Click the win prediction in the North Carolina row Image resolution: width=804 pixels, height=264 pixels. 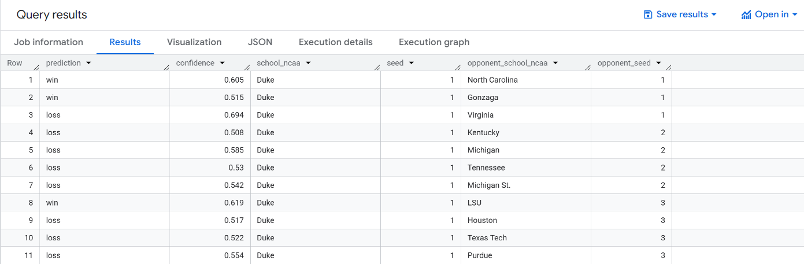click(52, 80)
